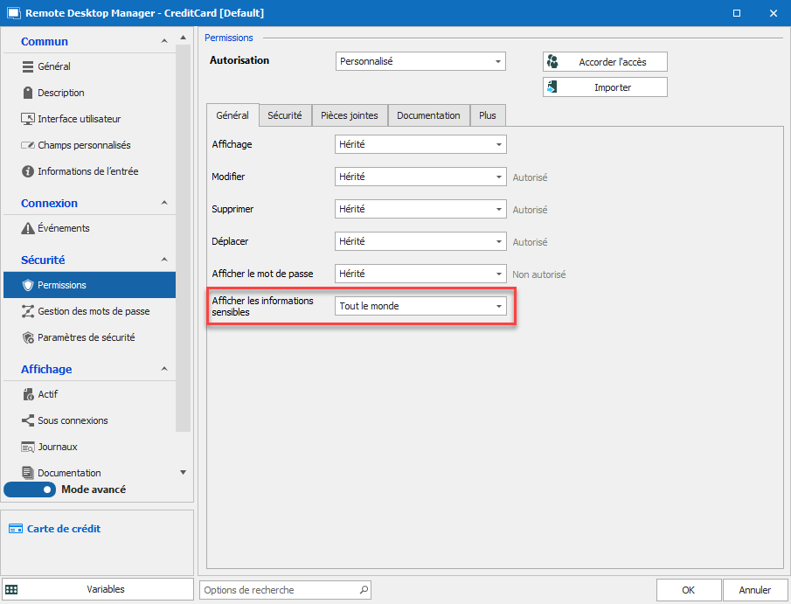Click the Sous connexions share icon
Image resolution: width=791 pixels, height=604 pixels.
point(28,420)
